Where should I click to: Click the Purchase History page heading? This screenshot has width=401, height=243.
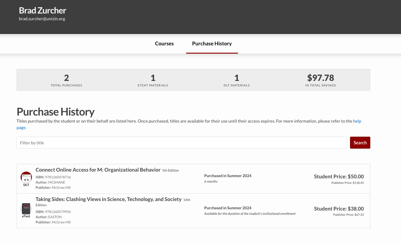pyautogui.click(x=56, y=112)
